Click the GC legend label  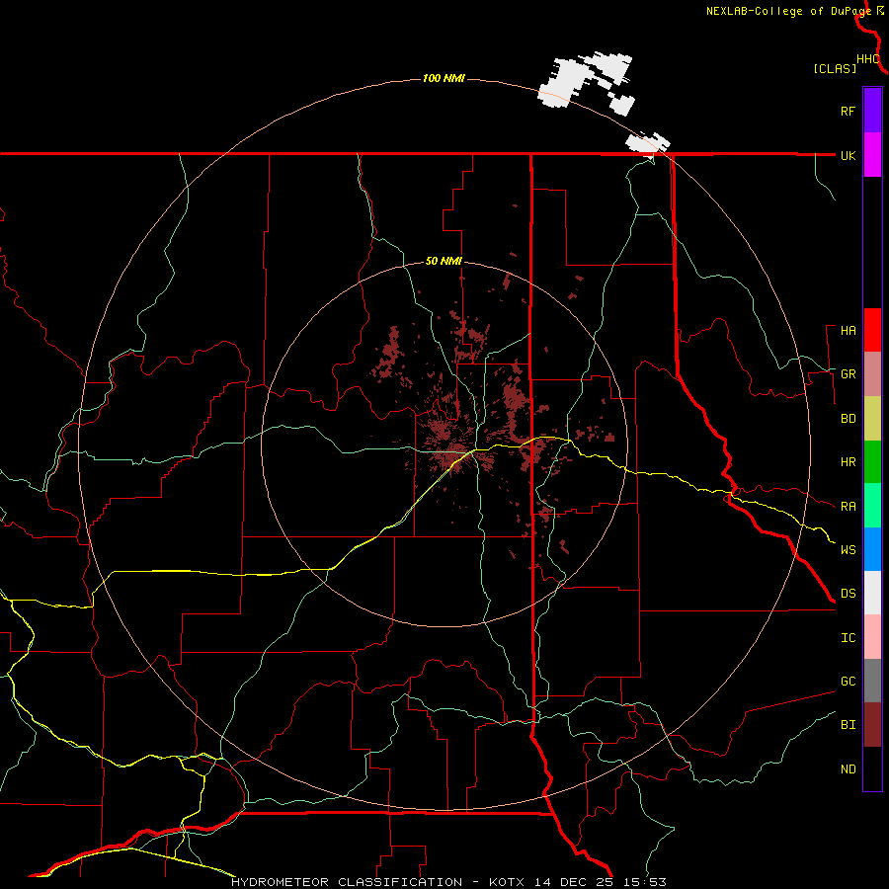[x=848, y=682]
